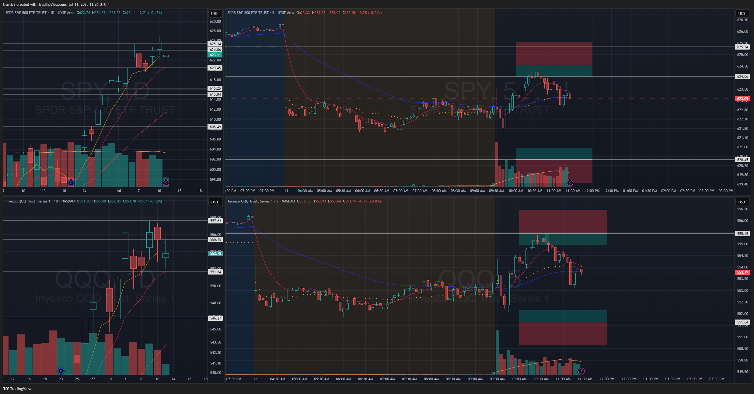754x394 pixels.
Task: Select the upper red position zone on QQQ 5-minute
Action: 563,221
